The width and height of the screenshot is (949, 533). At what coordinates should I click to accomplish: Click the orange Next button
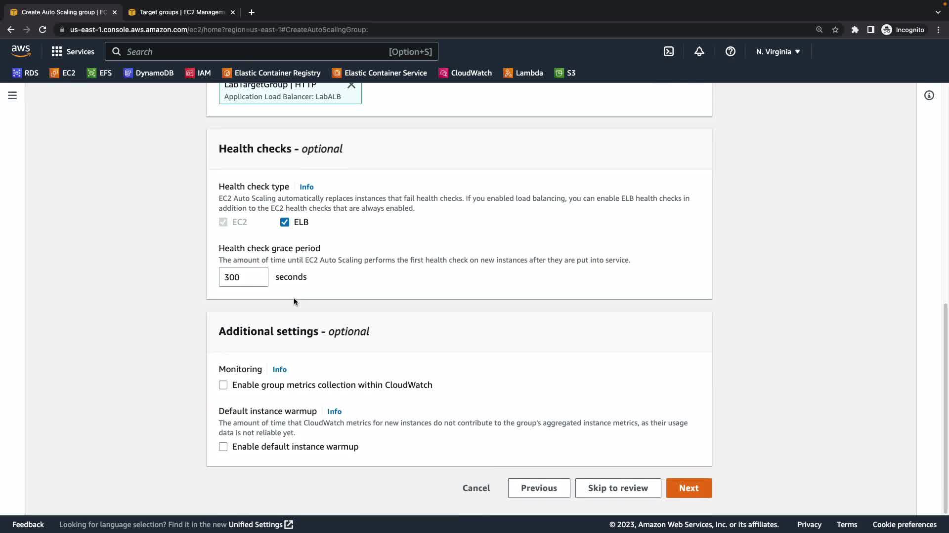coord(689,488)
